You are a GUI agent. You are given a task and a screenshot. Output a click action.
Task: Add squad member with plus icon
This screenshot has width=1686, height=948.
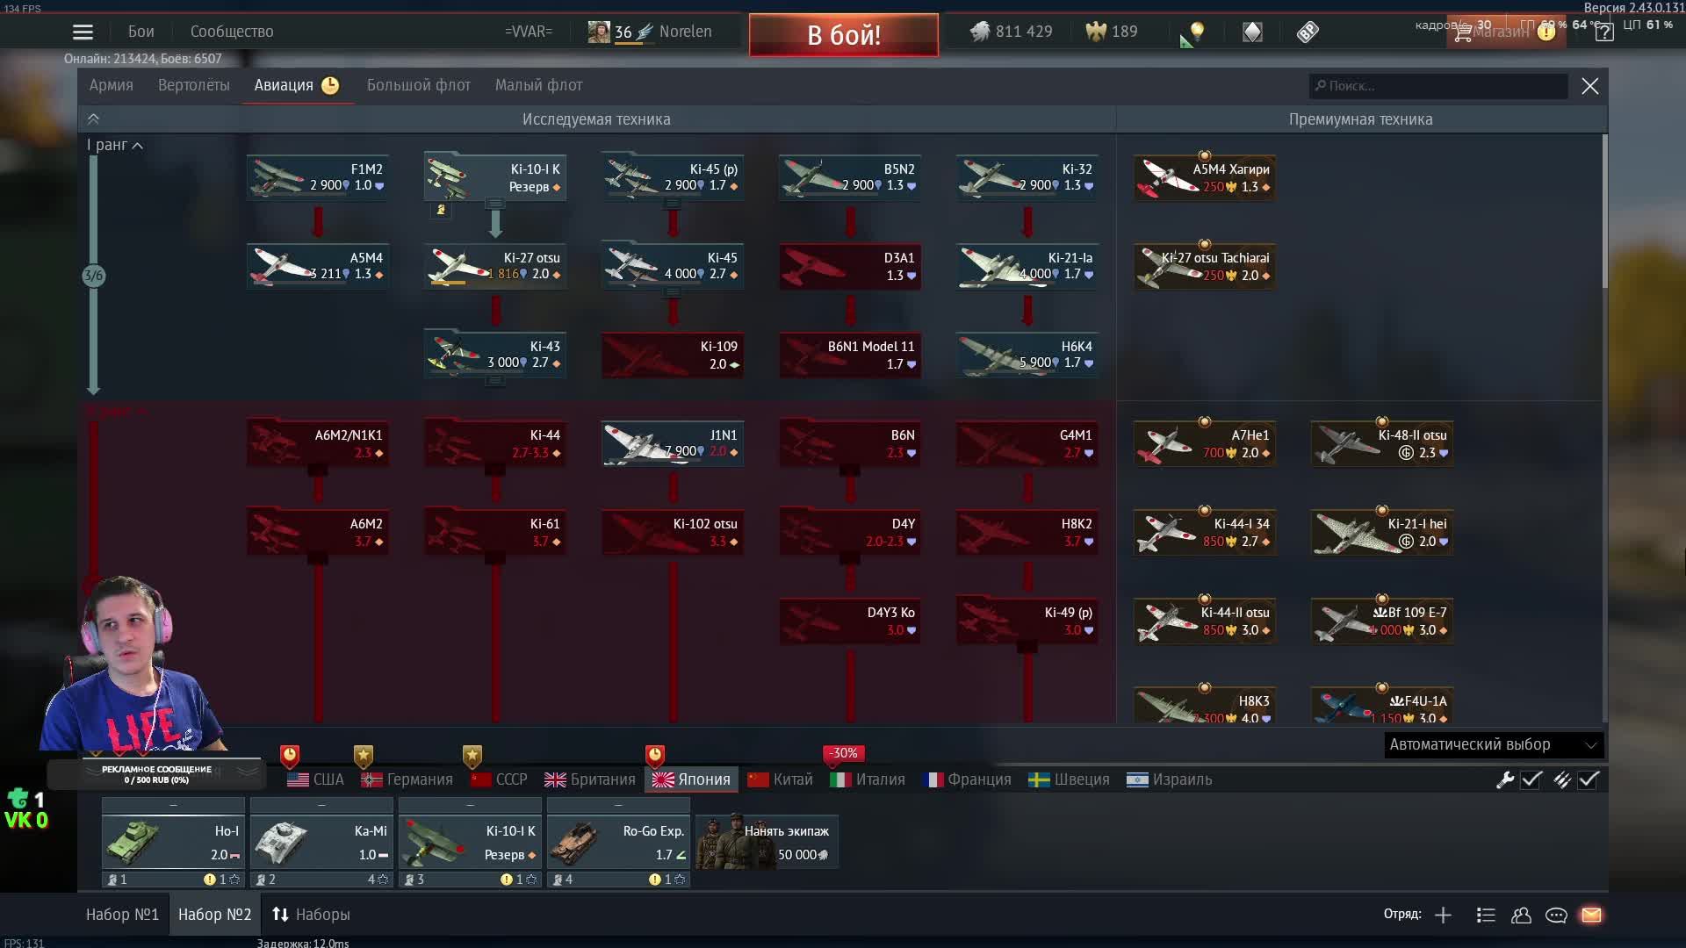point(1443,915)
